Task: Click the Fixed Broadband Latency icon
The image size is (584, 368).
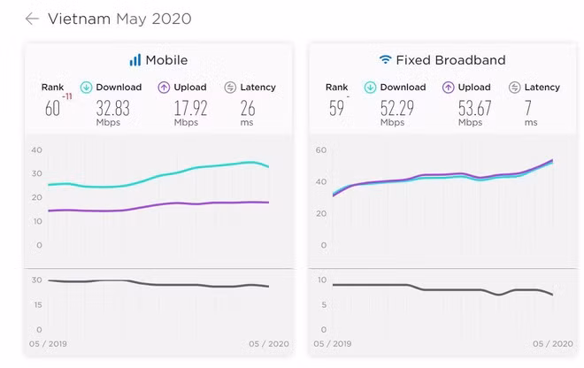Action: [x=514, y=88]
